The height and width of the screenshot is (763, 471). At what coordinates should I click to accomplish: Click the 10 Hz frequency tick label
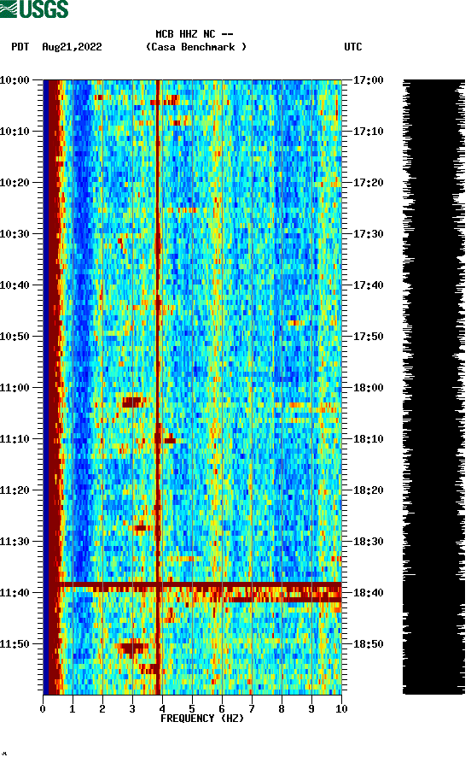341,709
